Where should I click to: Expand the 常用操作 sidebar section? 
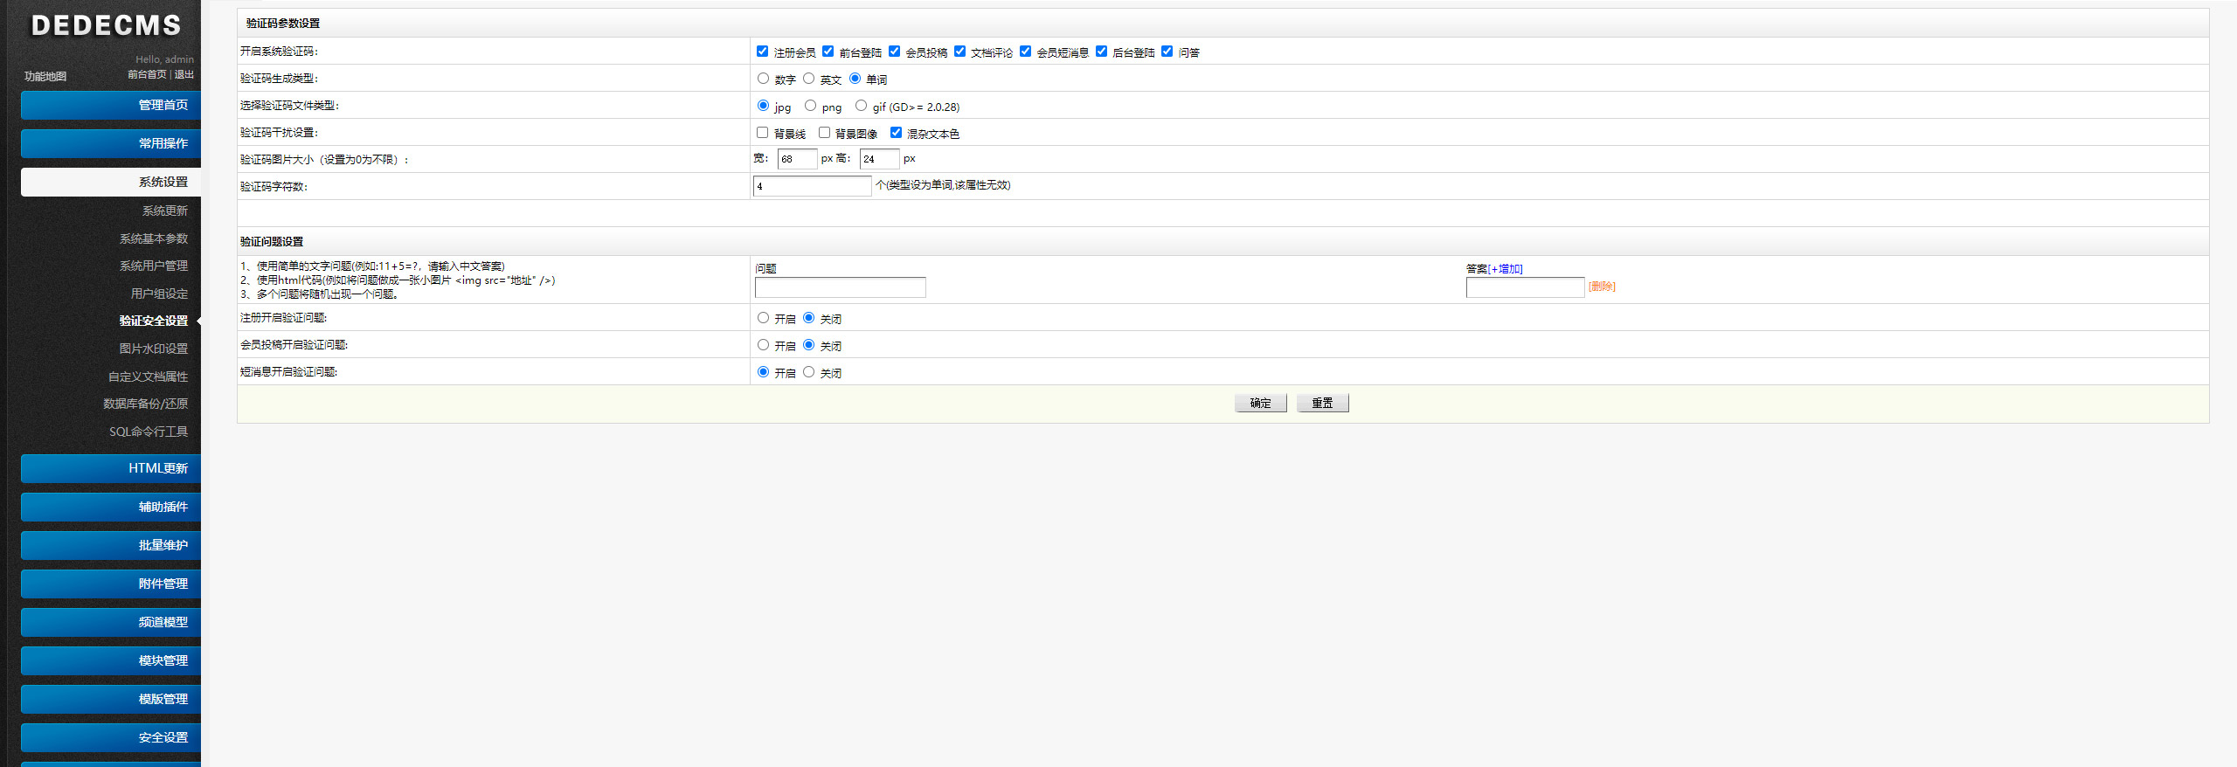pyautogui.click(x=111, y=143)
